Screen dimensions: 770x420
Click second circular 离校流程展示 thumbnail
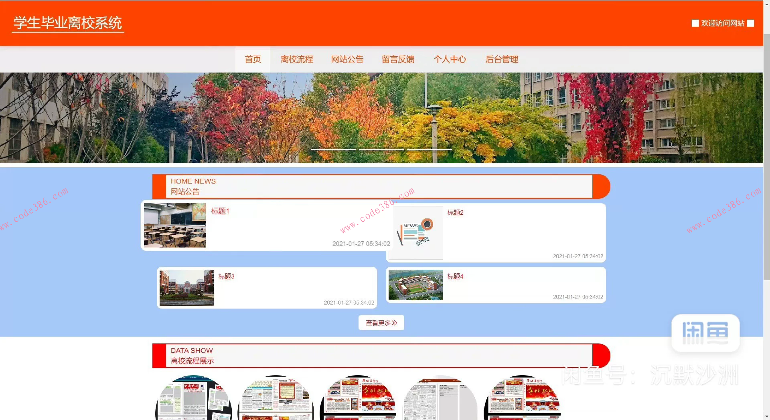(276, 398)
